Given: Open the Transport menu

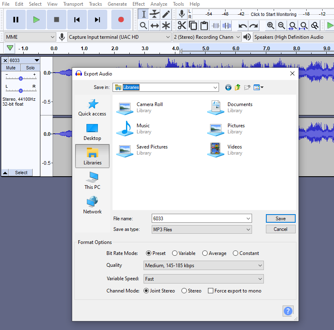Looking at the screenshot, I should [x=73, y=4].
